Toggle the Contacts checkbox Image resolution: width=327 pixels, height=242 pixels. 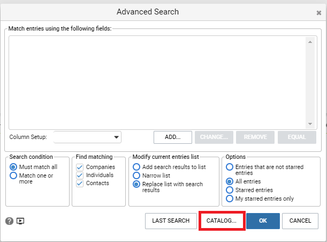point(80,184)
